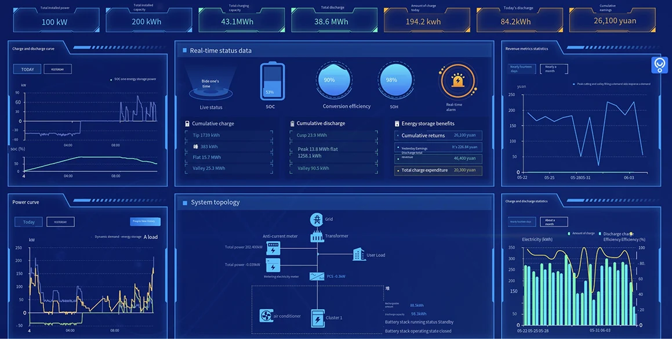The width and height of the screenshot is (672, 340).
Task: Click the People View History button
Action: (x=146, y=222)
